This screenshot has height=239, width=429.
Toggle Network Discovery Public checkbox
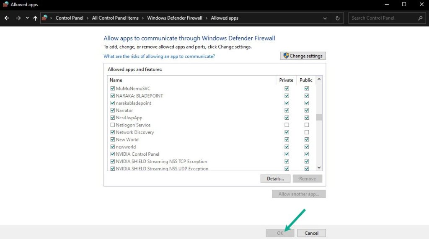[307, 132]
